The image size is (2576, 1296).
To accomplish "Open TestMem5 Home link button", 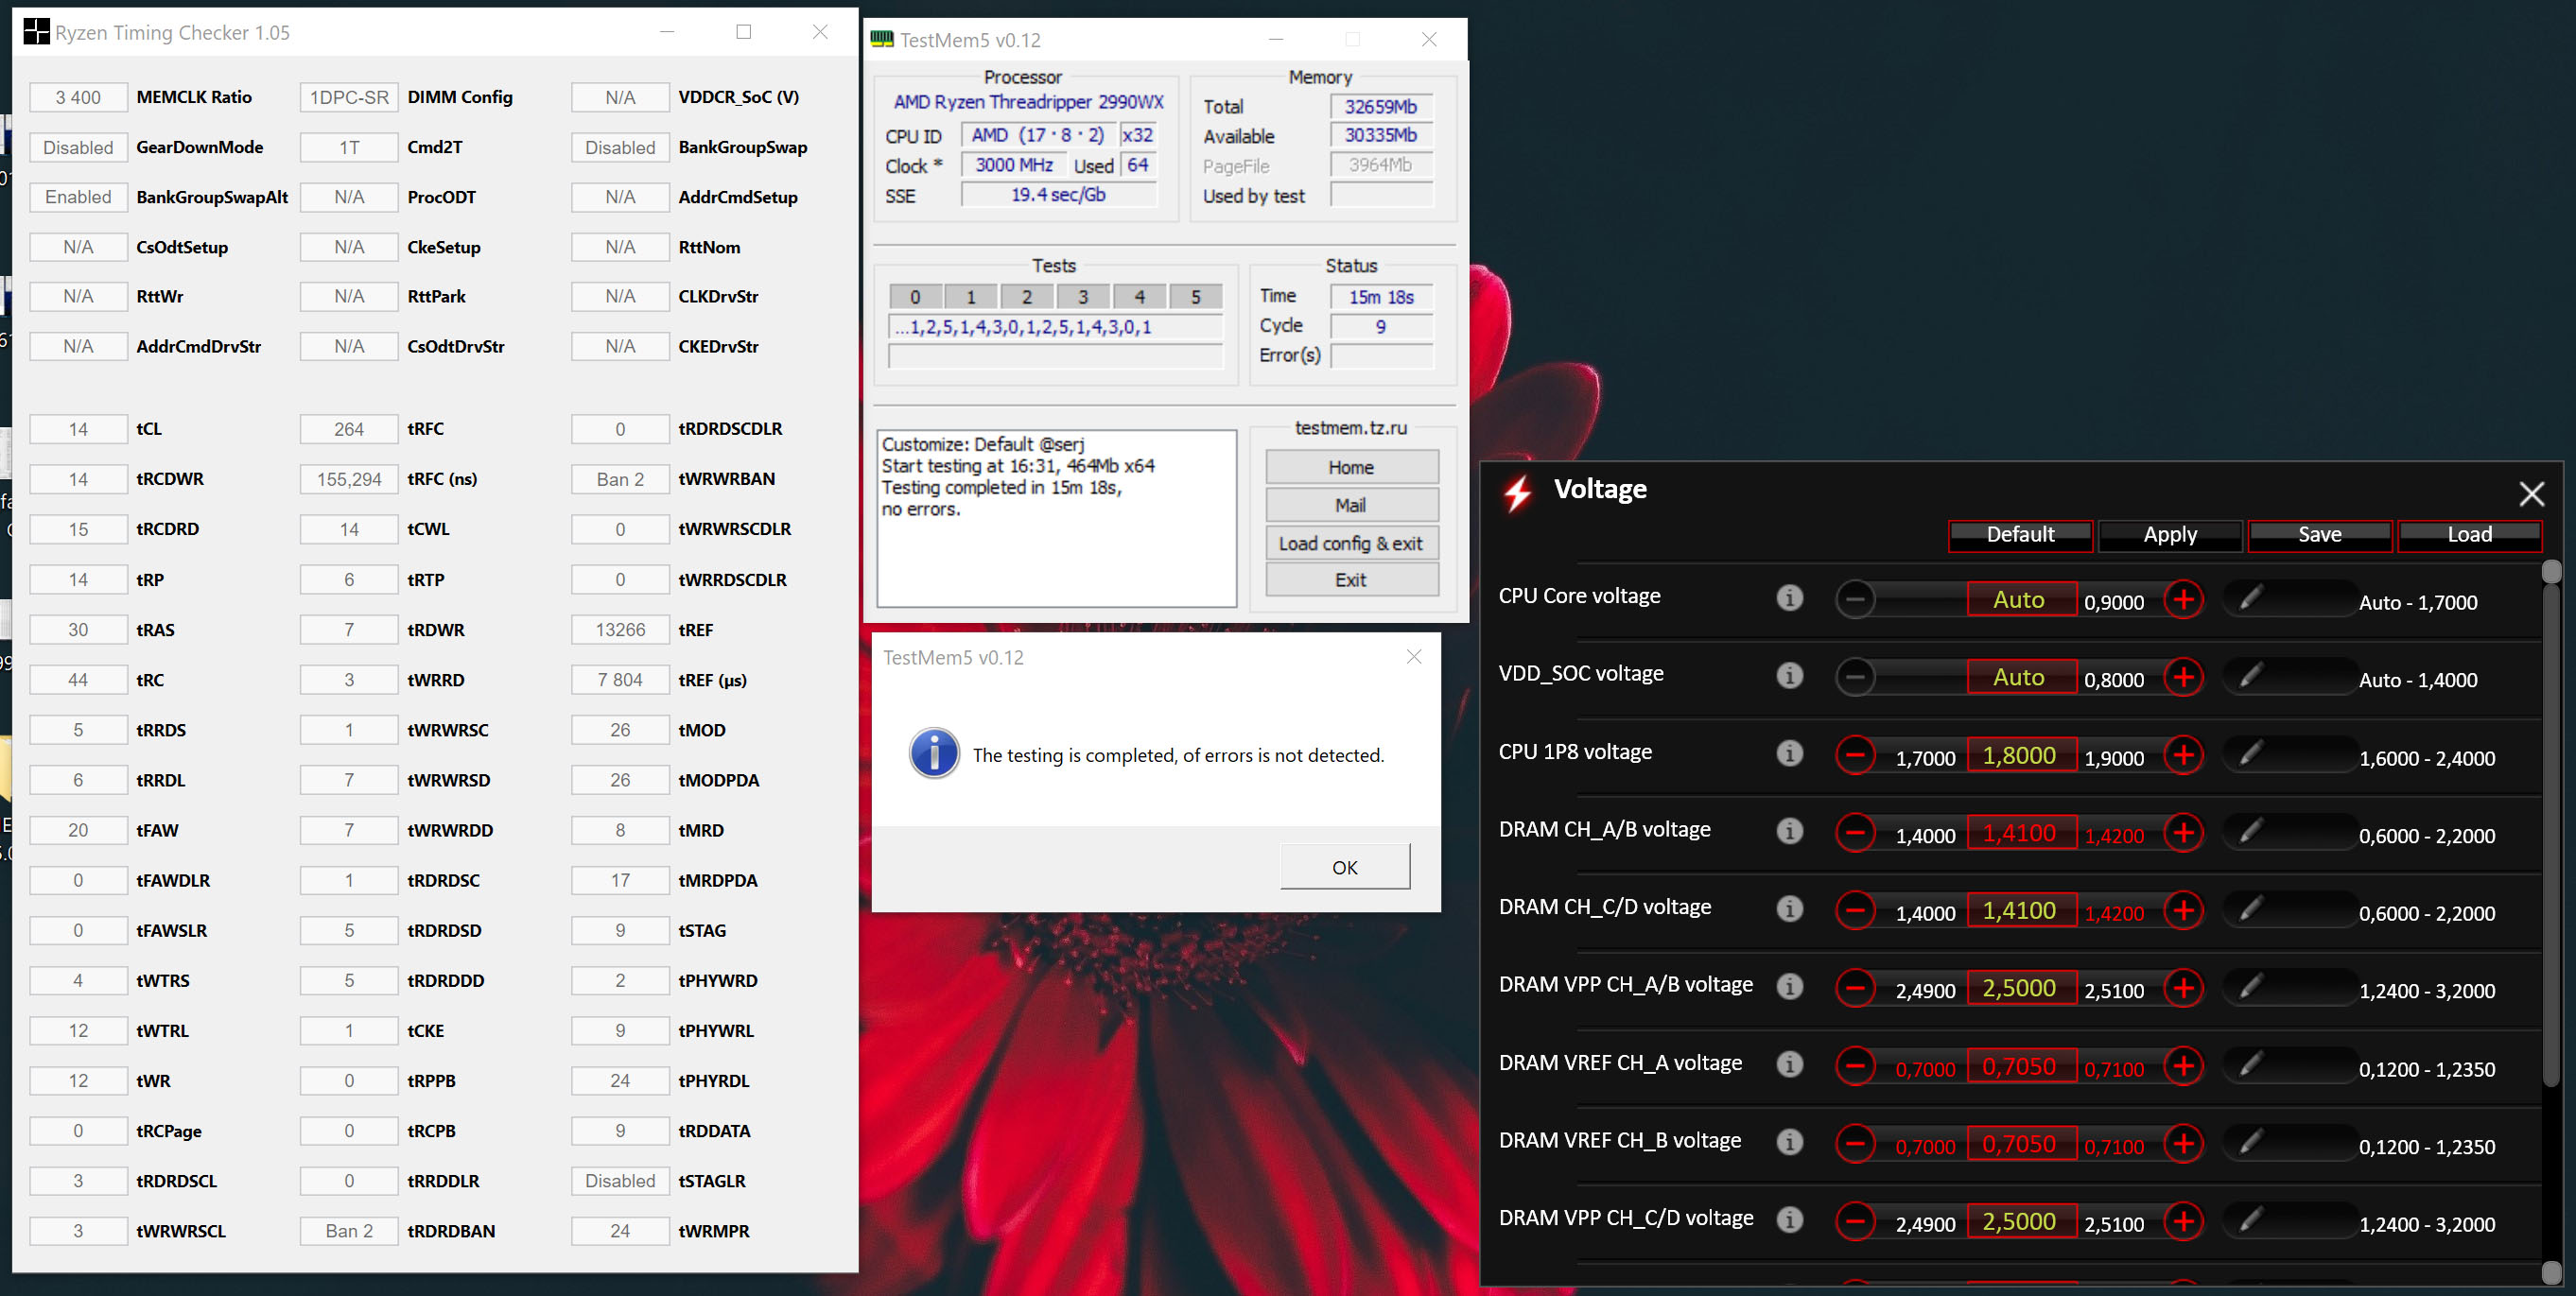I will pyautogui.click(x=1351, y=468).
